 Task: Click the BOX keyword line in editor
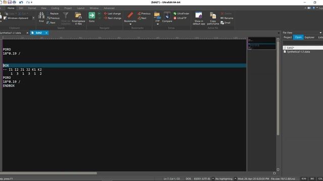124,65
